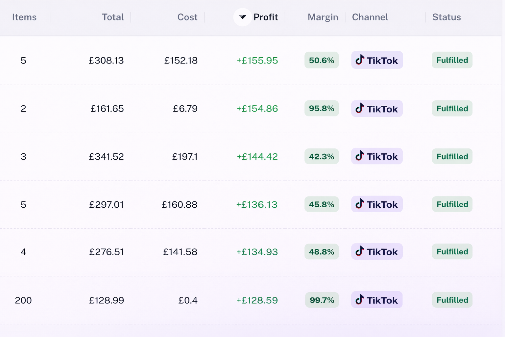Click TikTok icon in the £128.99 row

pos(360,300)
